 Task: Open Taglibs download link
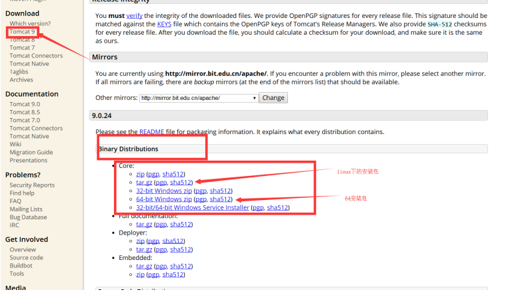click(x=19, y=72)
